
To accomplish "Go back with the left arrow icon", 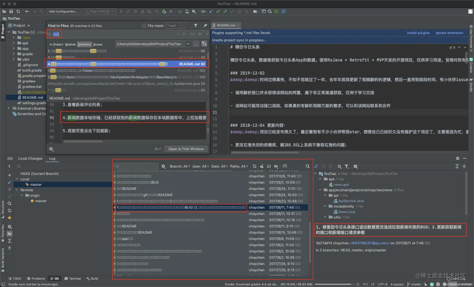I will [x=27, y=12].
